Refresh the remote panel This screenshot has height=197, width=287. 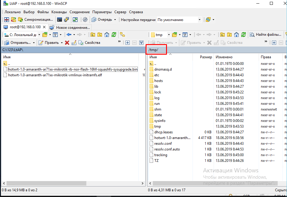coord(243,35)
